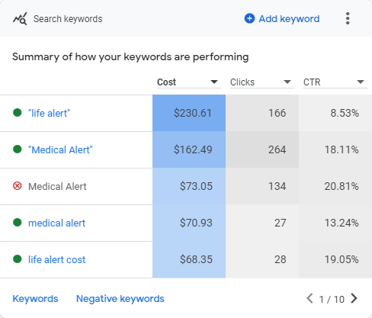
Task: Go to previous page of keywords
Action: [x=309, y=298]
